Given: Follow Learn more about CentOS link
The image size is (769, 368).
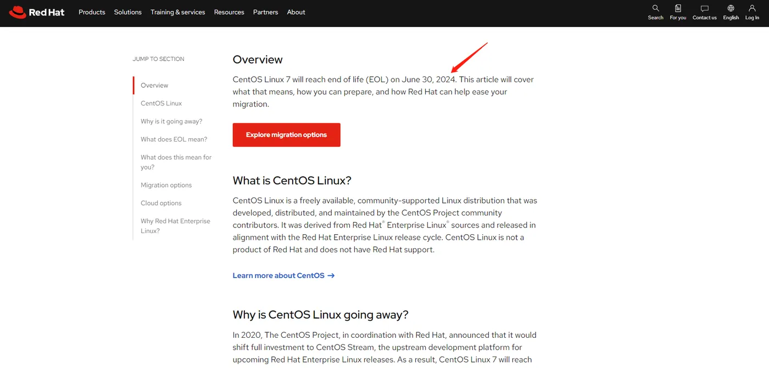Looking at the screenshot, I should [x=283, y=275].
